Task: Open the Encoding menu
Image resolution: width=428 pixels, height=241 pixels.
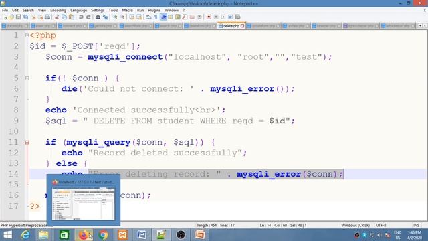Action: (x=58, y=11)
